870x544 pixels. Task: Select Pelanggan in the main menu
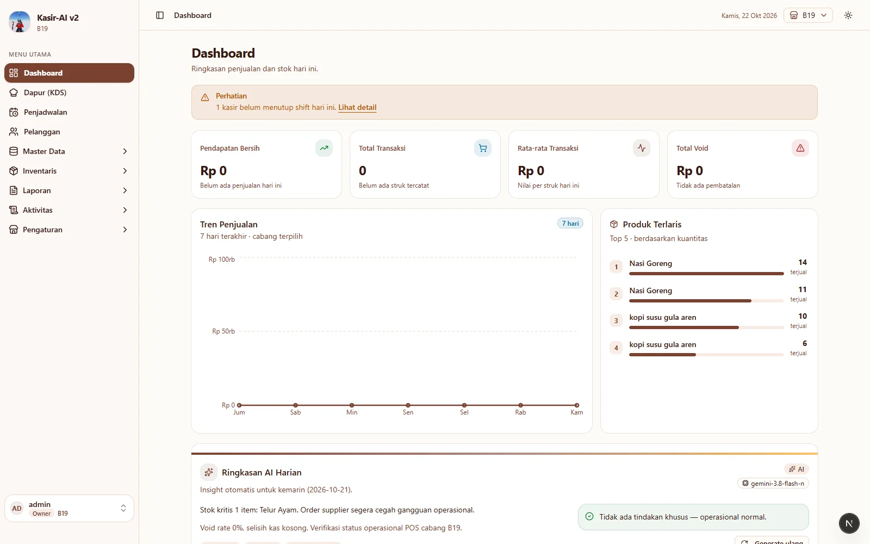point(69,132)
